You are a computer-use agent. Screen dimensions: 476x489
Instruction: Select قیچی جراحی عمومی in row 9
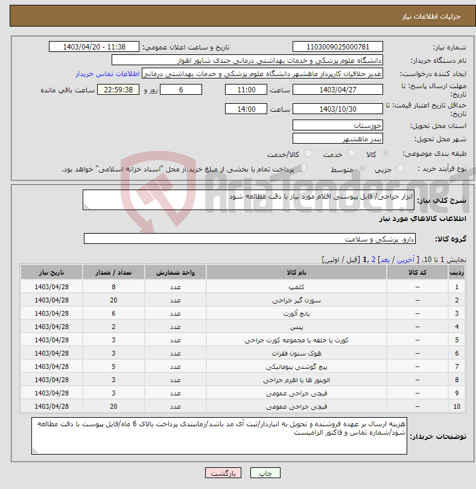click(x=296, y=393)
